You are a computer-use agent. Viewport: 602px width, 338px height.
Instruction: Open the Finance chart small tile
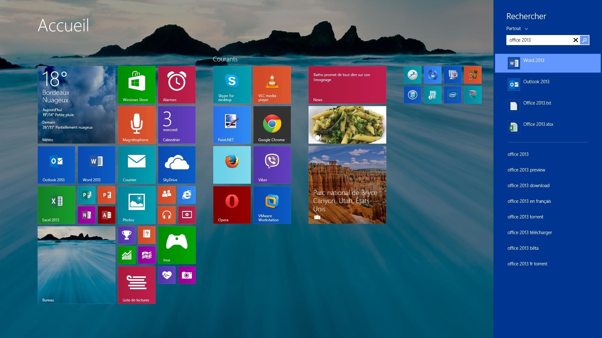[127, 255]
